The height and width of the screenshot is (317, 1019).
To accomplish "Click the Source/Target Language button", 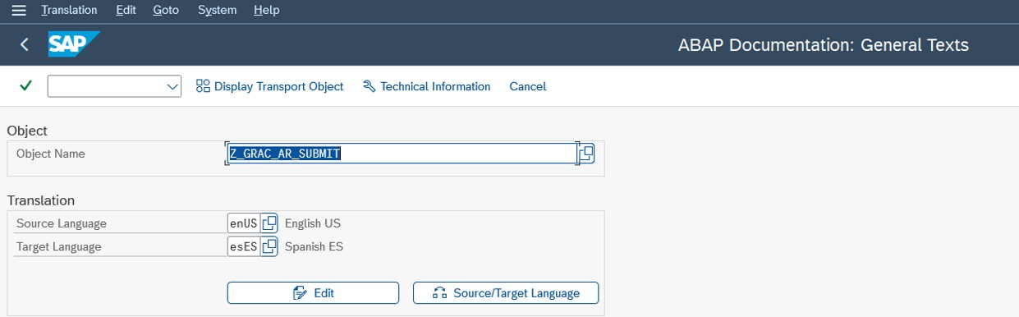I will point(506,293).
